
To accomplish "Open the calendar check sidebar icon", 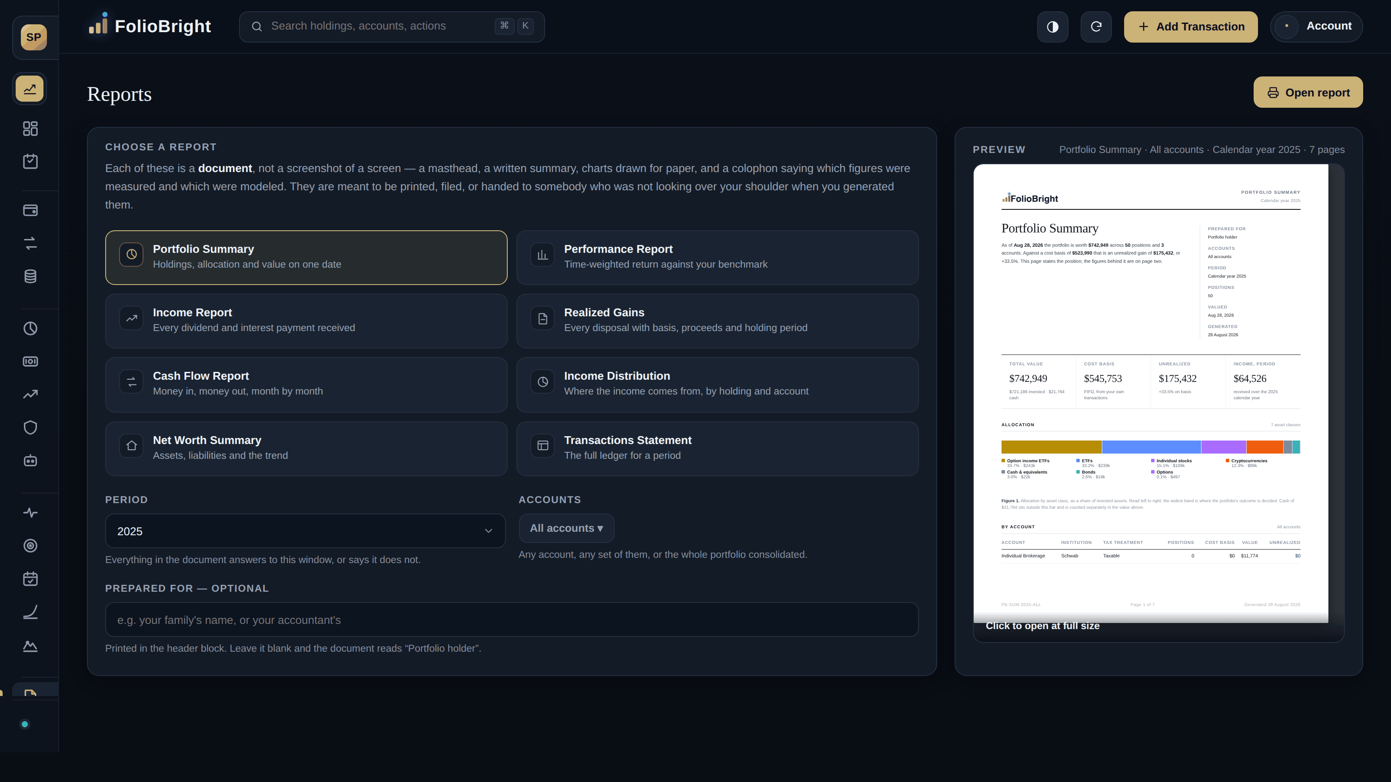I will (x=30, y=579).
